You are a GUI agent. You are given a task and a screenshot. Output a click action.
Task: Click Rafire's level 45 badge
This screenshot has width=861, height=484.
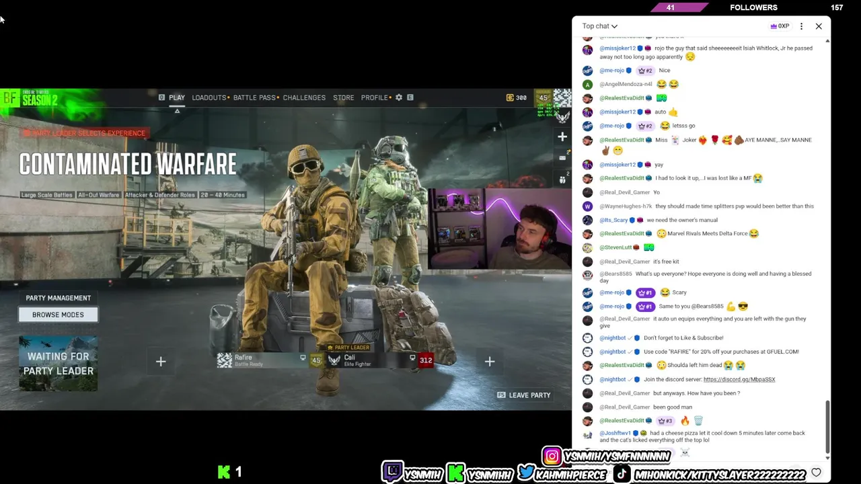[x=316, y=360]
